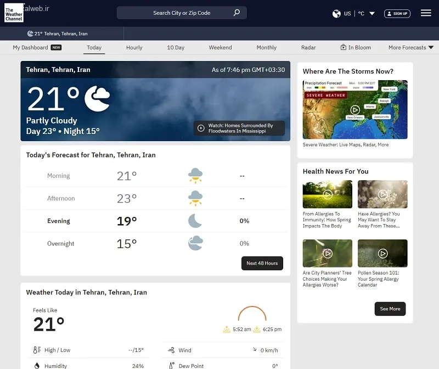The height and width of the screenshot is (369, 439).
Task: Select the Today tab
Action: [x=94, y=47]
